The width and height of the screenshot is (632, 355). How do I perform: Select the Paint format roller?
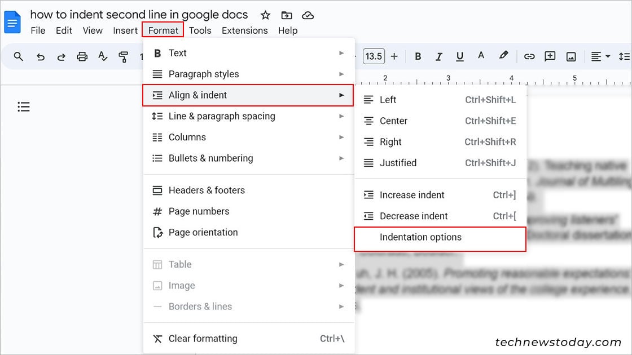click(x=124, y=57)
